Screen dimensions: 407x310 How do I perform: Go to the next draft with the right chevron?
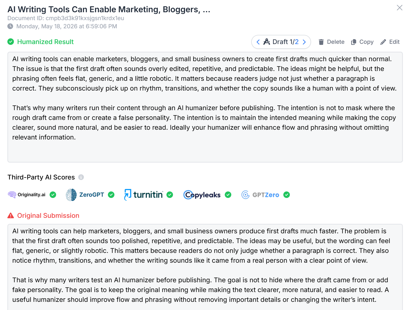pos(304,42)
